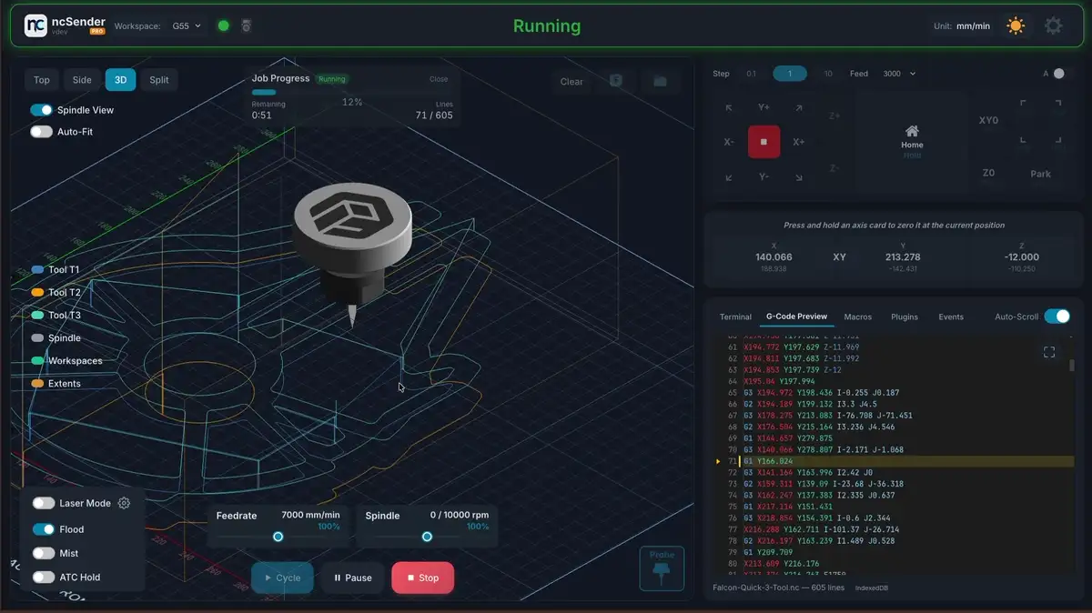The width and height of the screenshot is (1092, 613).
Task: Click the Feedrate override slider handle
Action: (278, 537)
